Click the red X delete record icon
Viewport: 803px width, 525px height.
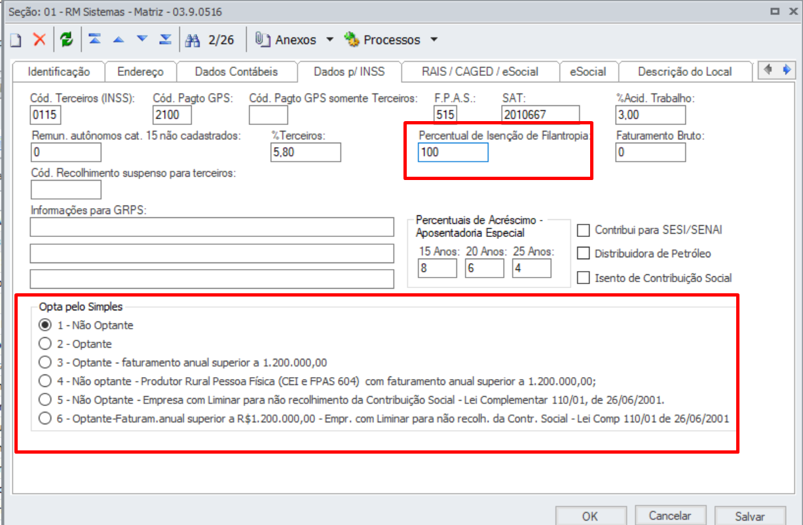point(39,39)
